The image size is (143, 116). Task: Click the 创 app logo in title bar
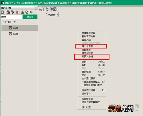click(3, 3)
